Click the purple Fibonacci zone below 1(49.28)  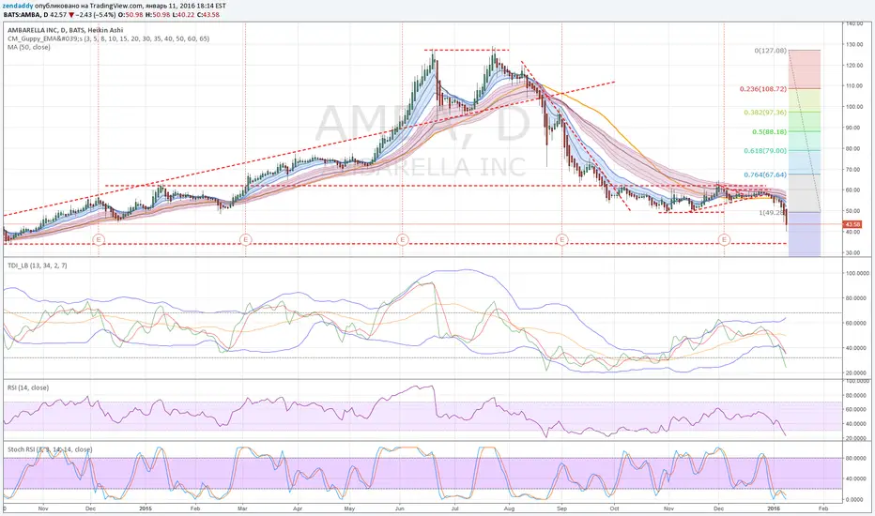pyautogui.click(x=805, y=234)
